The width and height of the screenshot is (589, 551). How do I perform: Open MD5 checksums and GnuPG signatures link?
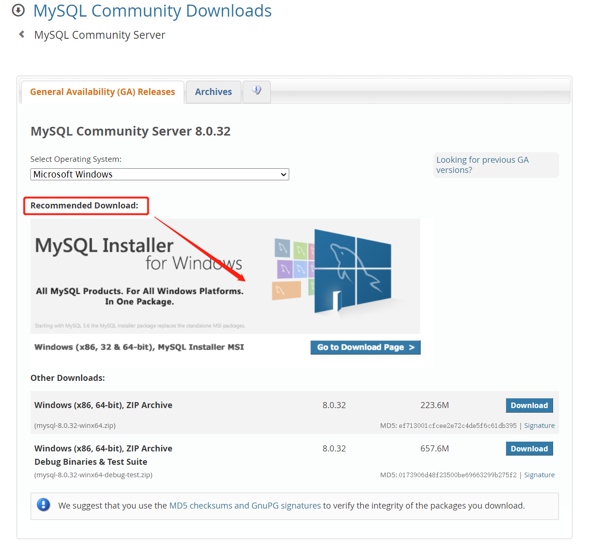click(245, 505)
